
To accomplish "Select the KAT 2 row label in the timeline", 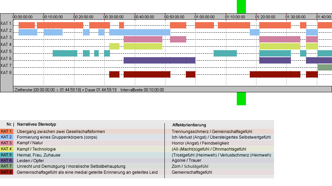I will pyautogui.click(x=6, y=31).
